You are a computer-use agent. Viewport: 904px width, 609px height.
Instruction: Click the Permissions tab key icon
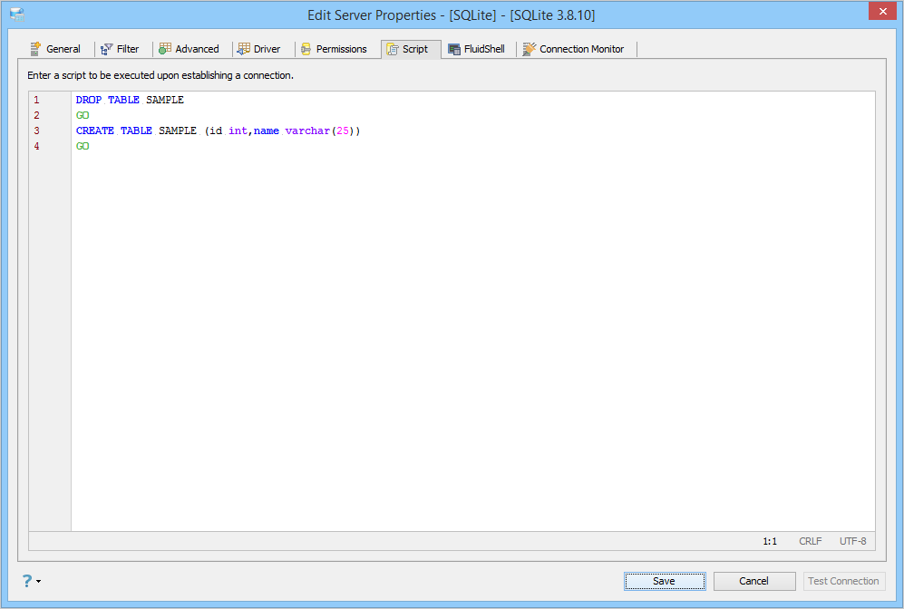(x=306, y=50)
